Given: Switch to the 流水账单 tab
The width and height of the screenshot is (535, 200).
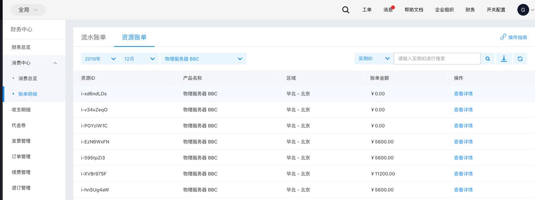Looking at the screenshot, I should [93, 37].
